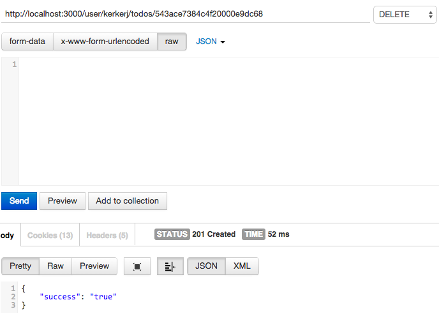Show the Raw response view
The image size is (439, 323).
56,266
